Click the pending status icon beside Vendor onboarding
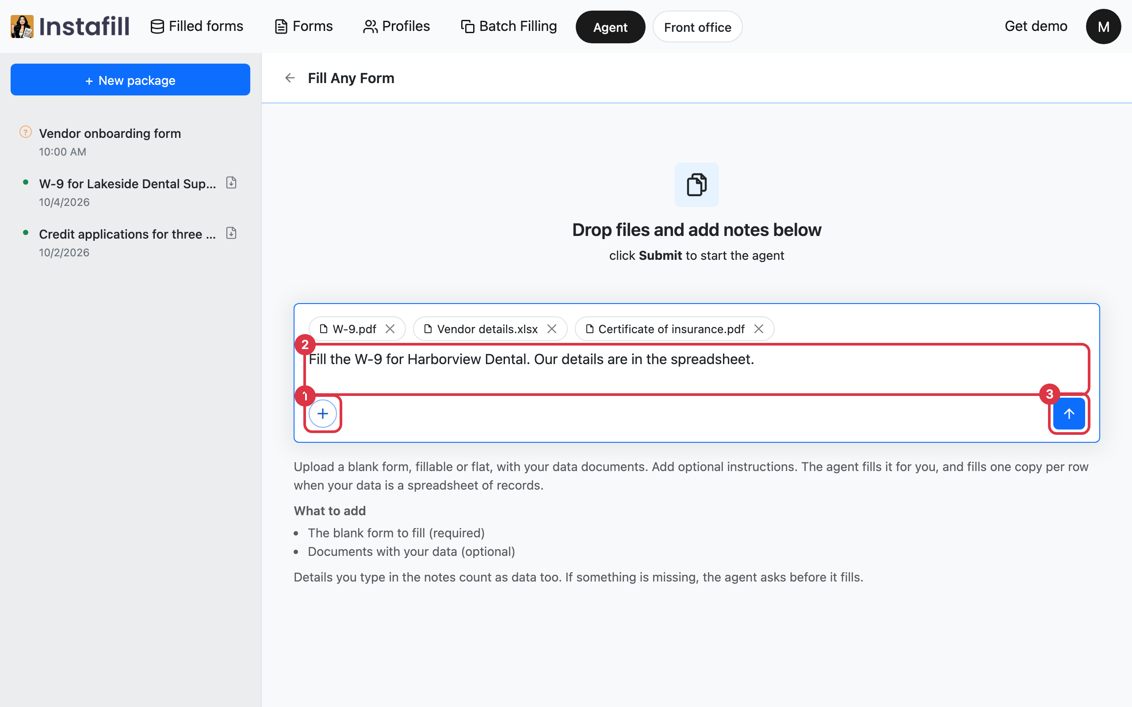 pyautogui.click(x=26, y=132)
